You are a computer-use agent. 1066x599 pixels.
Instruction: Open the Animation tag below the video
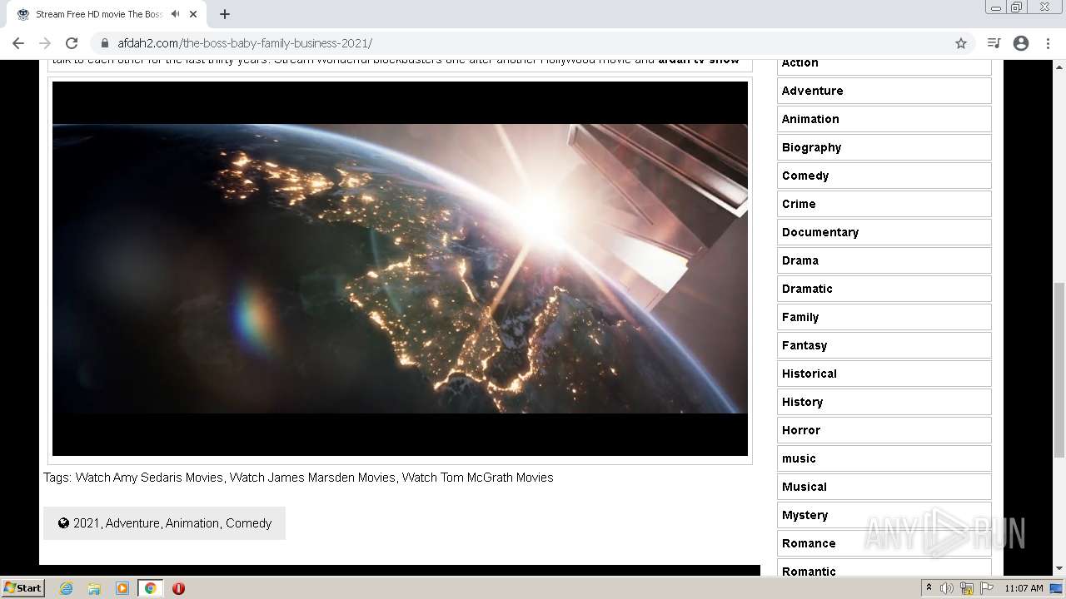[x=192, y=523]
